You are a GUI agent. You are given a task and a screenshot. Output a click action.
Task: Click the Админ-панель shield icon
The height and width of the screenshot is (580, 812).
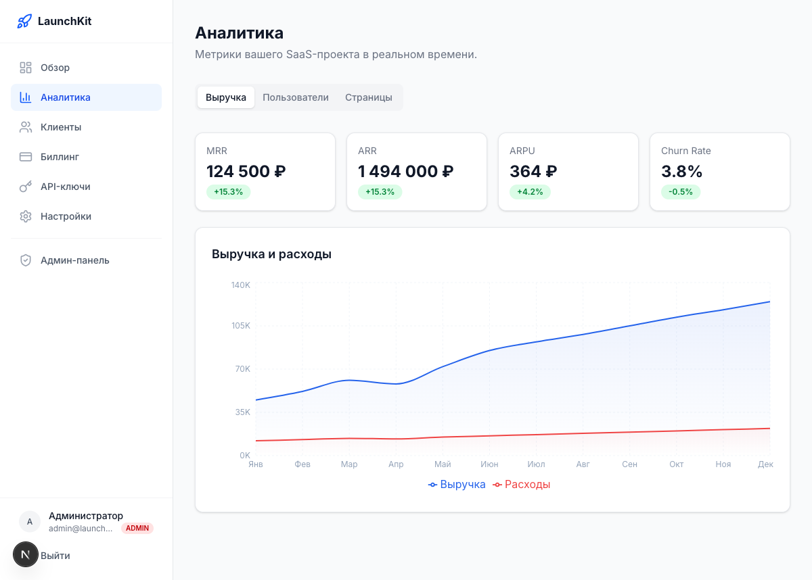point(26,260)
